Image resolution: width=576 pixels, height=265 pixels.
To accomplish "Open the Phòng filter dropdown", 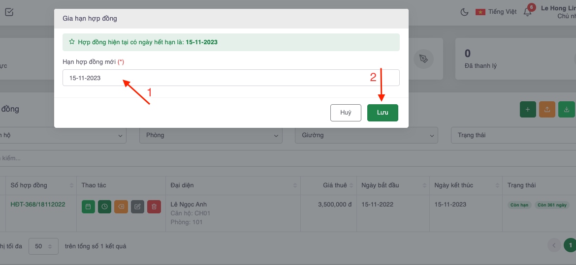I will point(211,135).
